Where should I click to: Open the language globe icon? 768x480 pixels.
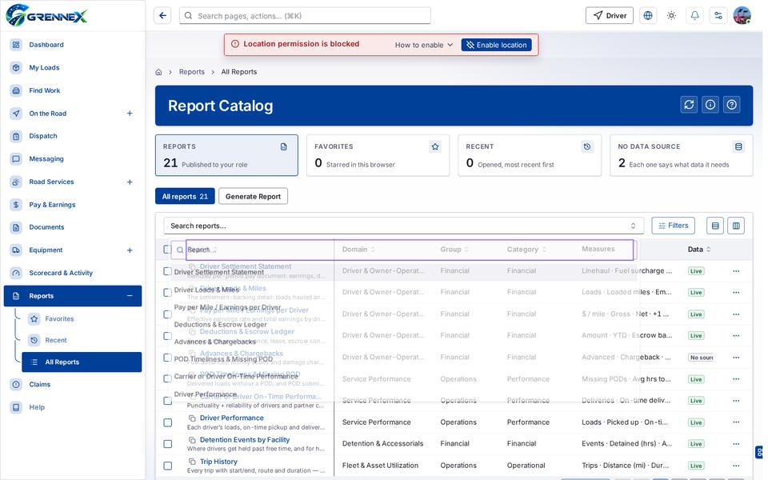pos(648,16)
